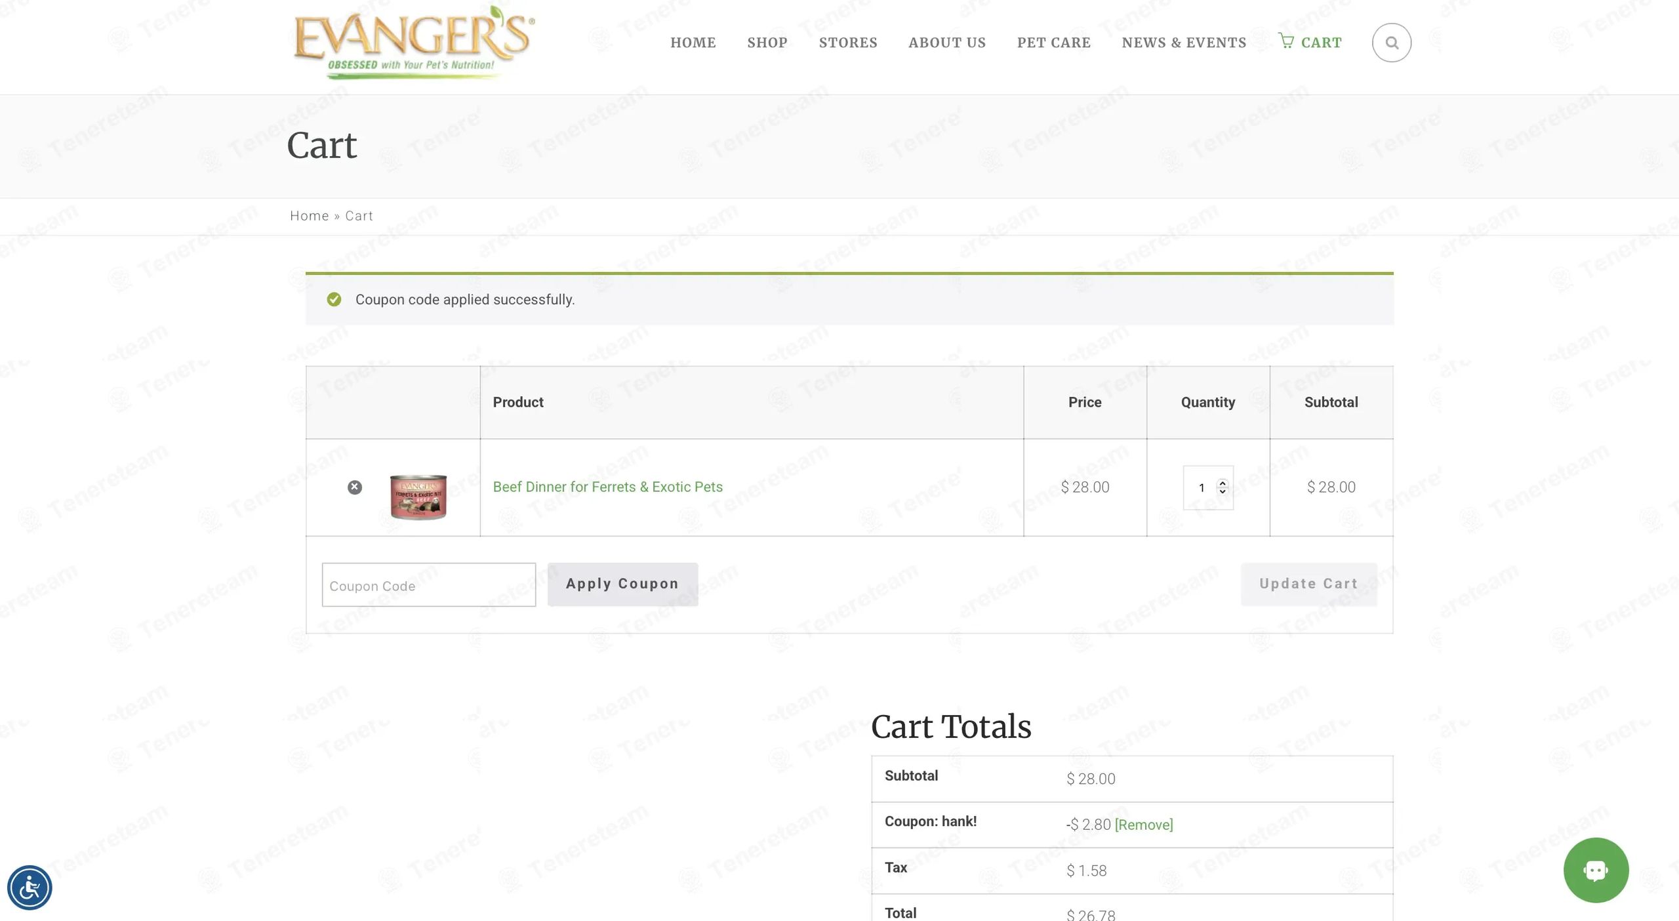The height and width of the screenshot is (921, 1679).
Task: Click the CART navigation link
Action: [x=1321, y=43]
